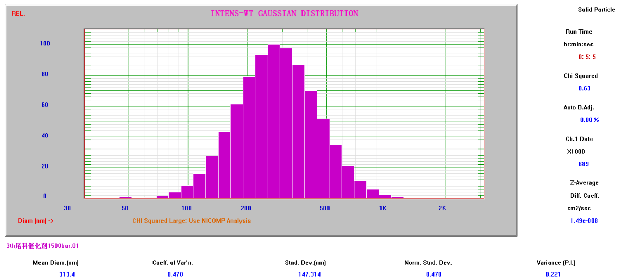The image size is (622, 279).
Task: Click the 1K label on the x-axis
Action: (x=383, y=208)
